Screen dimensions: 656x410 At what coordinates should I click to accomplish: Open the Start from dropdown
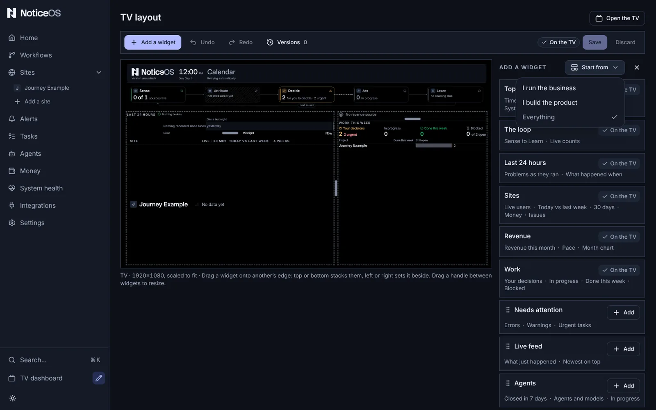click(594, 67)
